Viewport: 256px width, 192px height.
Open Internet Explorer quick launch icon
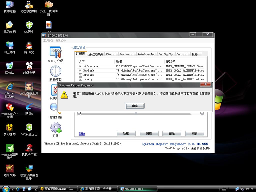[x=17, y=189]
